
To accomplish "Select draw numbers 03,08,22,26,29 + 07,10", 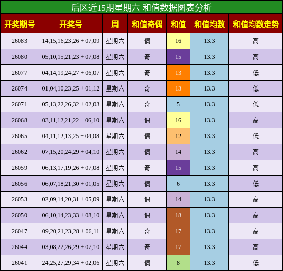I will [70, 247].
